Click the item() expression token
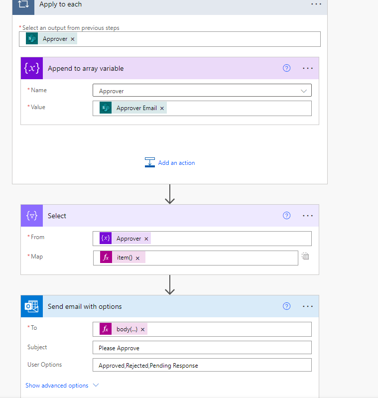The image size is (378, 398). pos(123,258)
